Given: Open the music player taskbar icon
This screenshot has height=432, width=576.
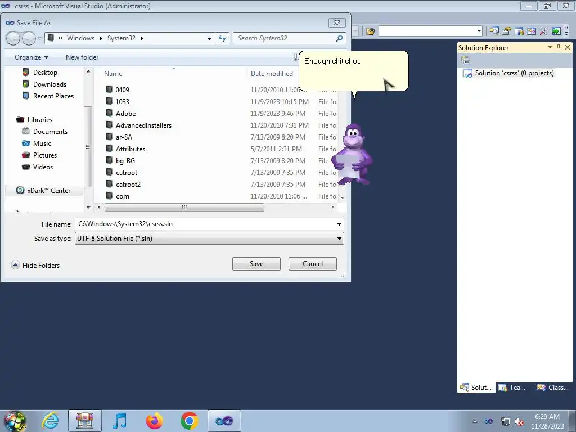Looking at the screenshot, I should coord(120,421).
